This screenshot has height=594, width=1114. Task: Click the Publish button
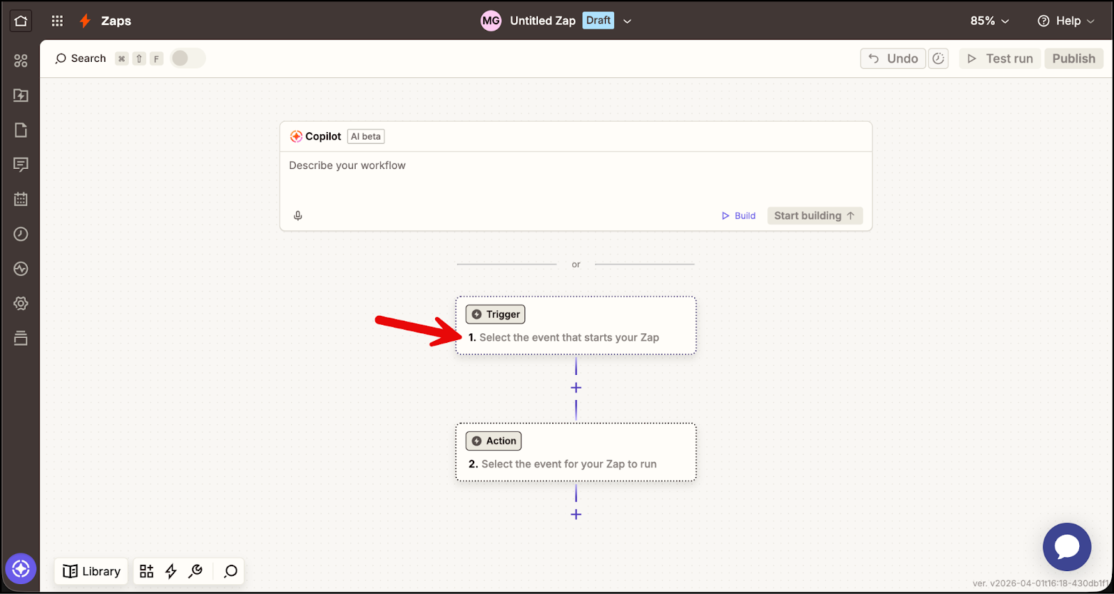(1073, 58)
